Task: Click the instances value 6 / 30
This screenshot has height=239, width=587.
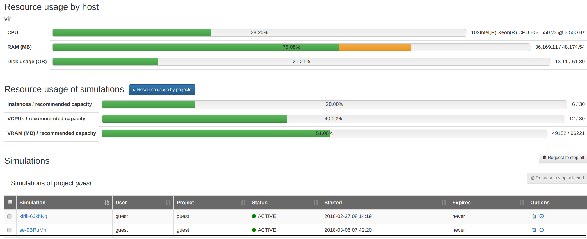Action: (578, 104)
